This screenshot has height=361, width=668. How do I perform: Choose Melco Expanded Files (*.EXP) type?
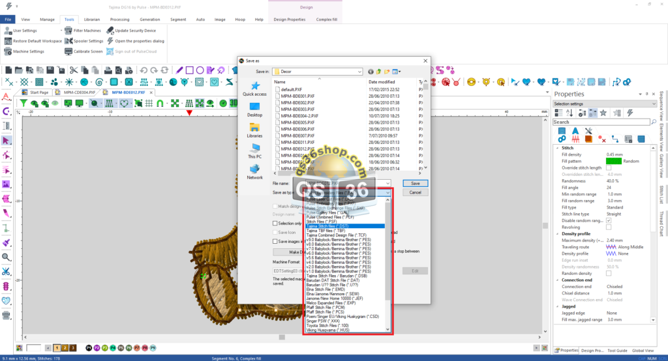(x=331, y=303)
